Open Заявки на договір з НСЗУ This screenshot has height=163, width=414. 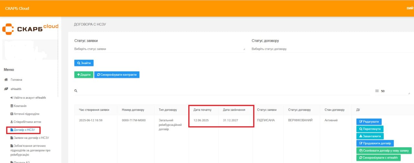pos(31,138)
